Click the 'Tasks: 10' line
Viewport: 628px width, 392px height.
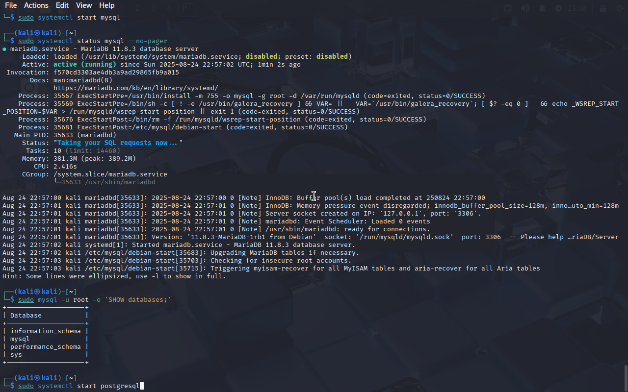tap(73, 151)
